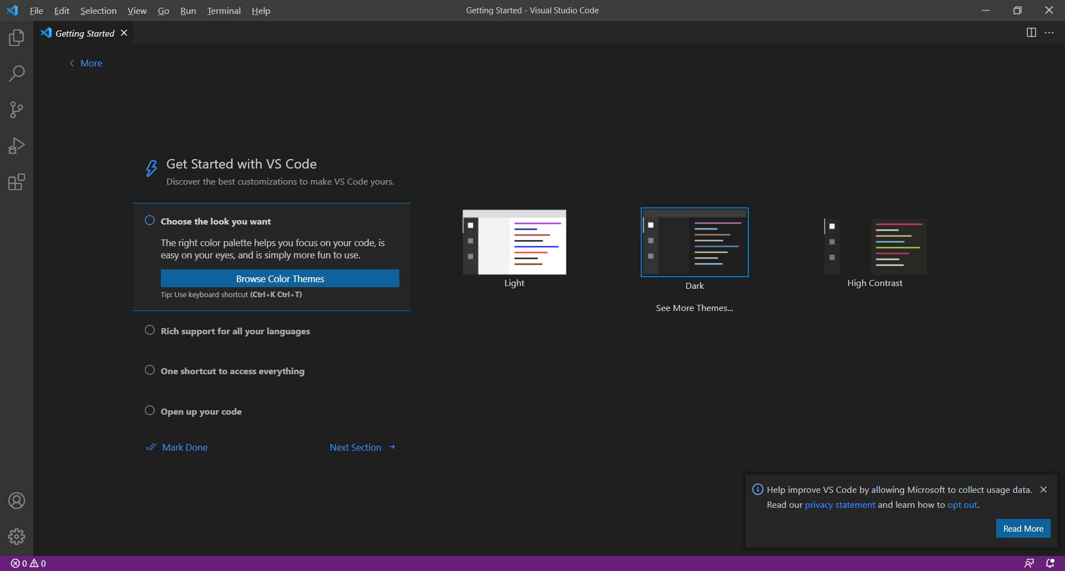Click the info icon in the notification

tap(757, 489)
